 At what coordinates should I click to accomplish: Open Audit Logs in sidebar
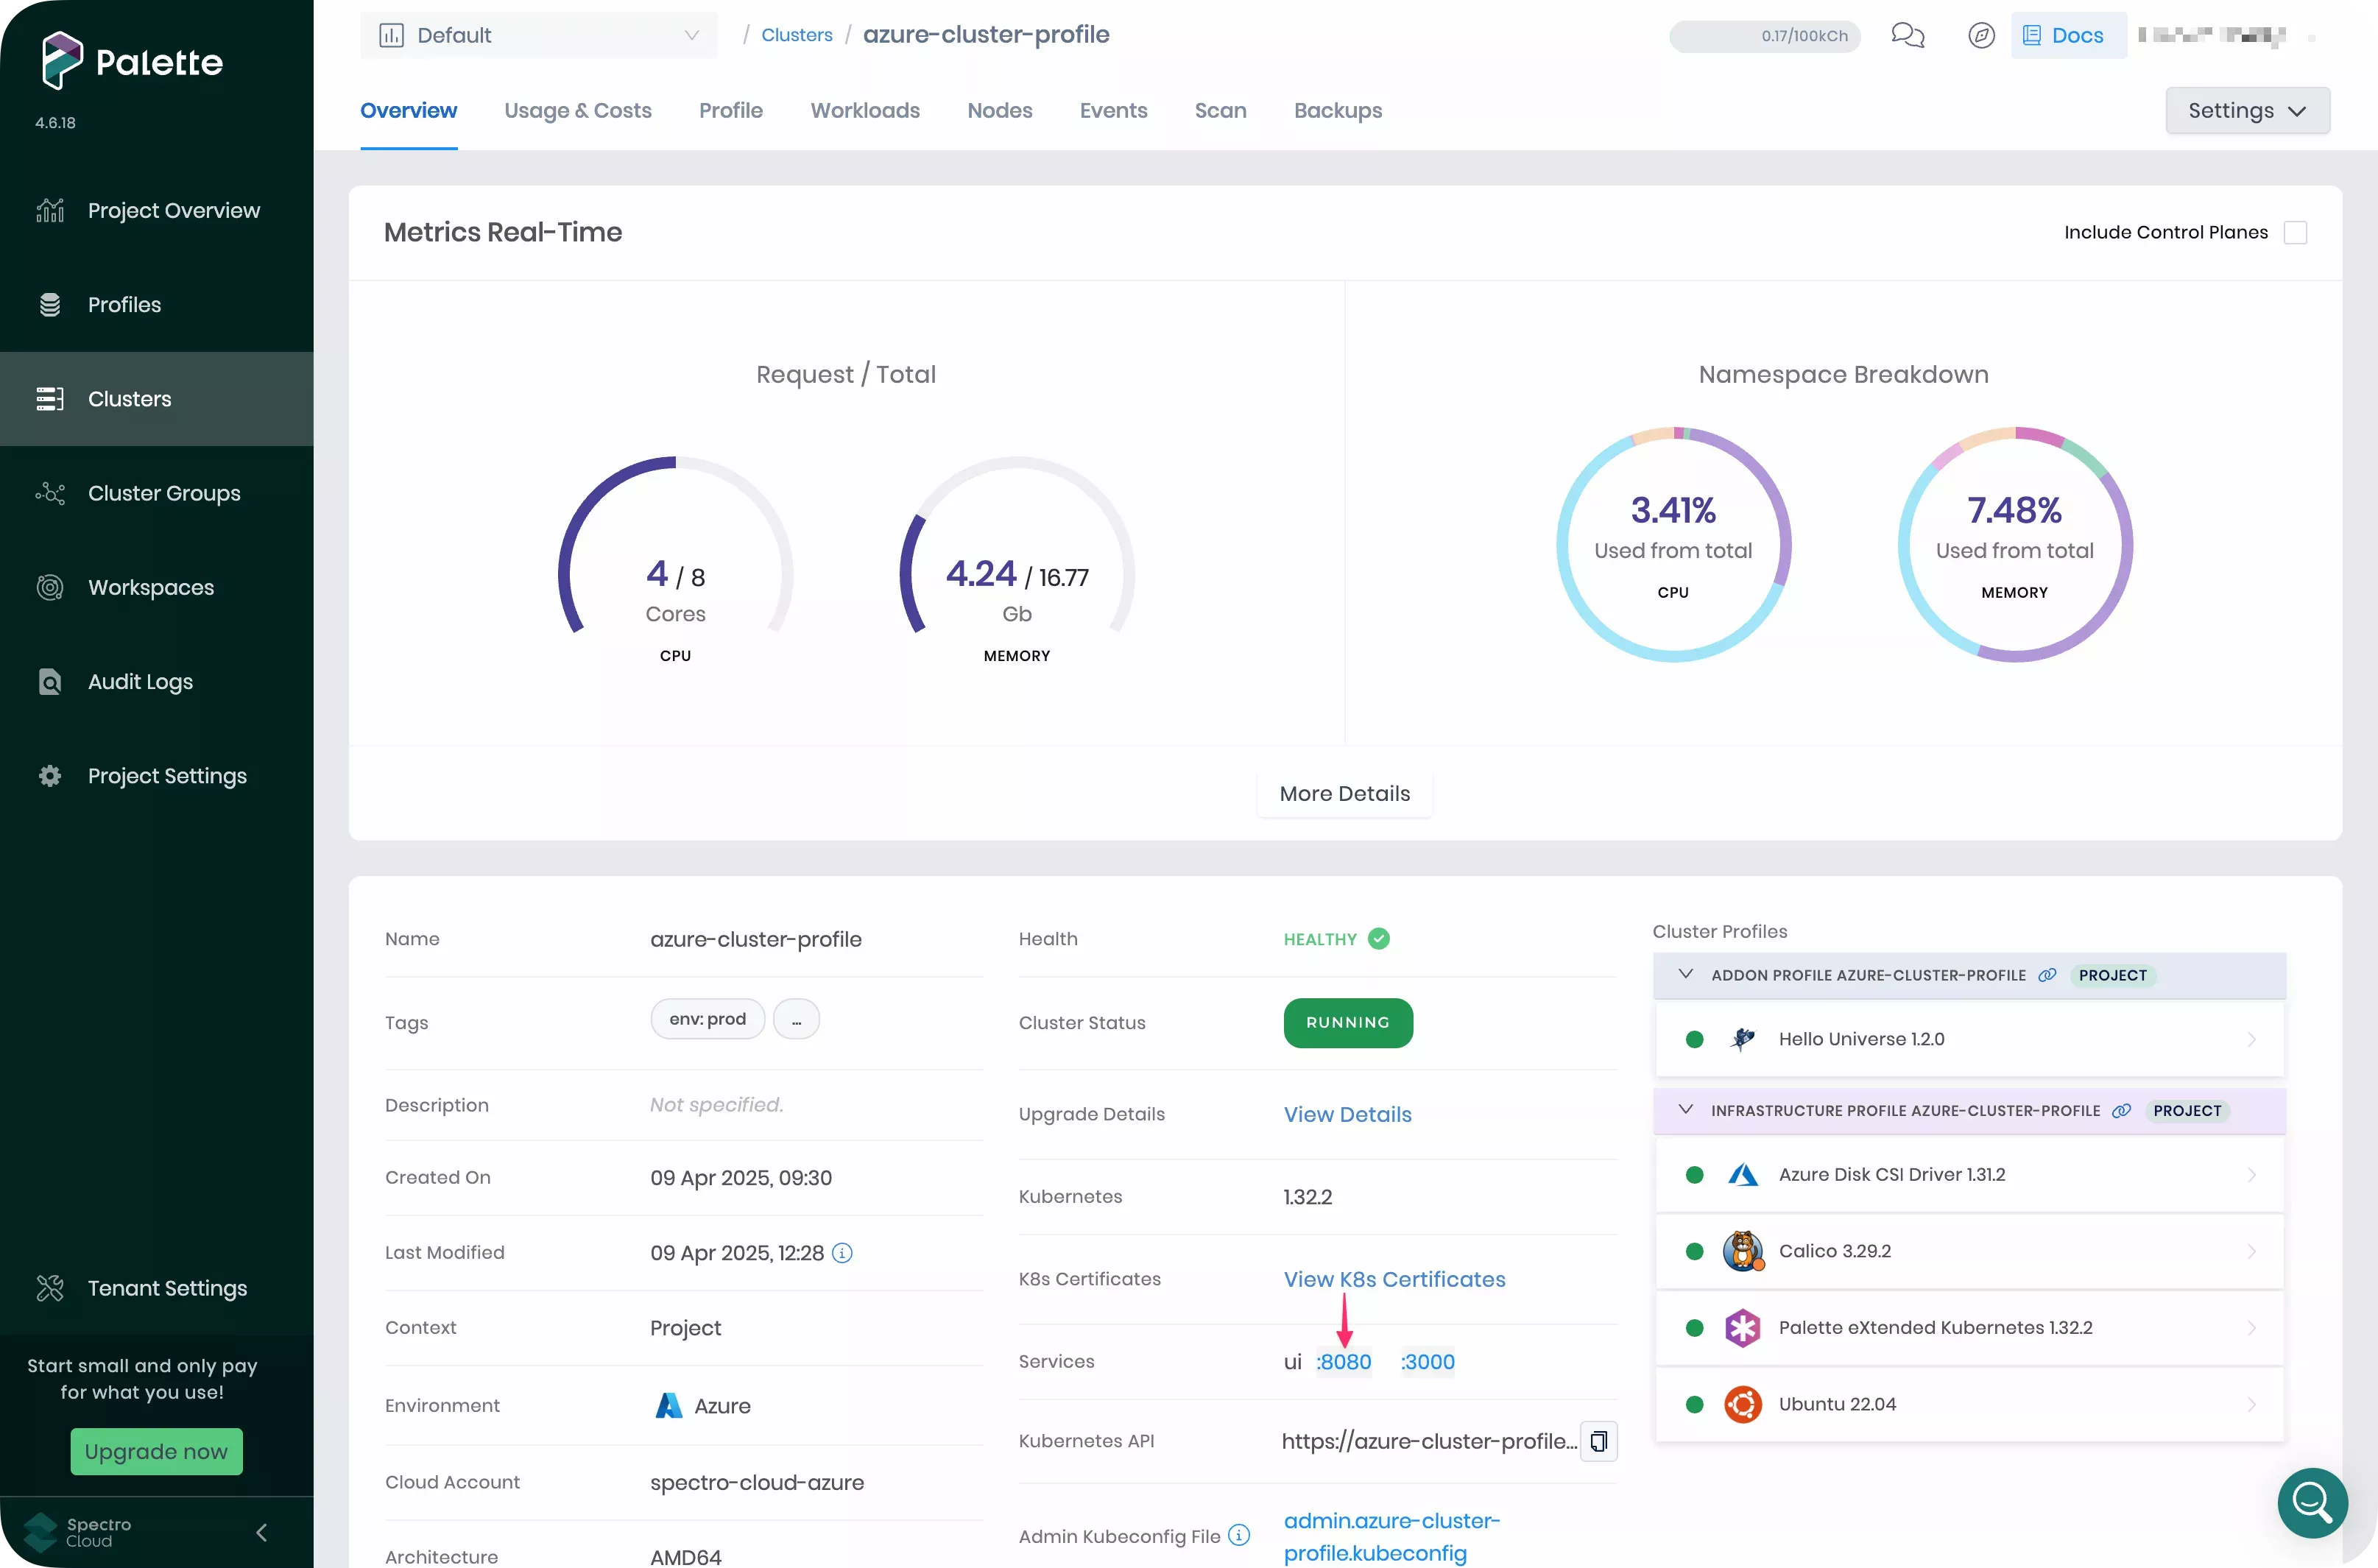tap(140, 682)
